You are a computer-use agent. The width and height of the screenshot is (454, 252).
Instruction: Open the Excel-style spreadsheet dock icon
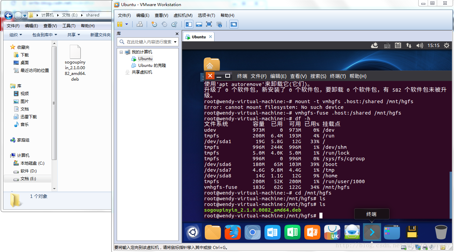(292, 232)
